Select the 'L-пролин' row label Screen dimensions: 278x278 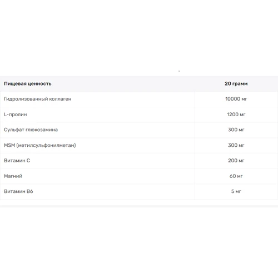(16, 115)
